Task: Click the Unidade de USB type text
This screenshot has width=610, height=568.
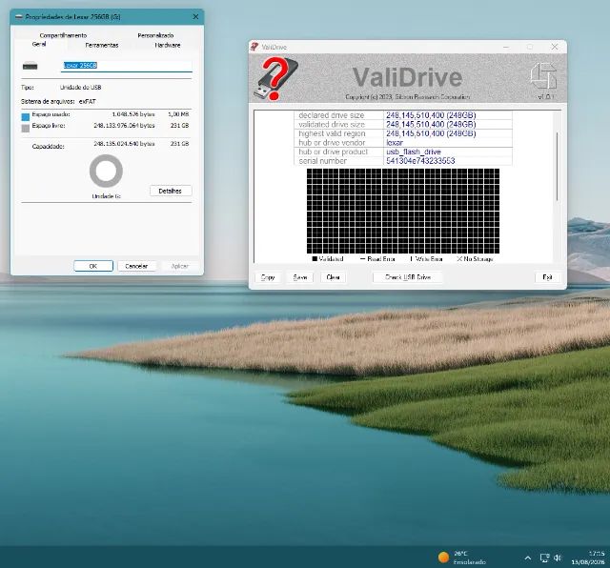Action: point(80,88)
